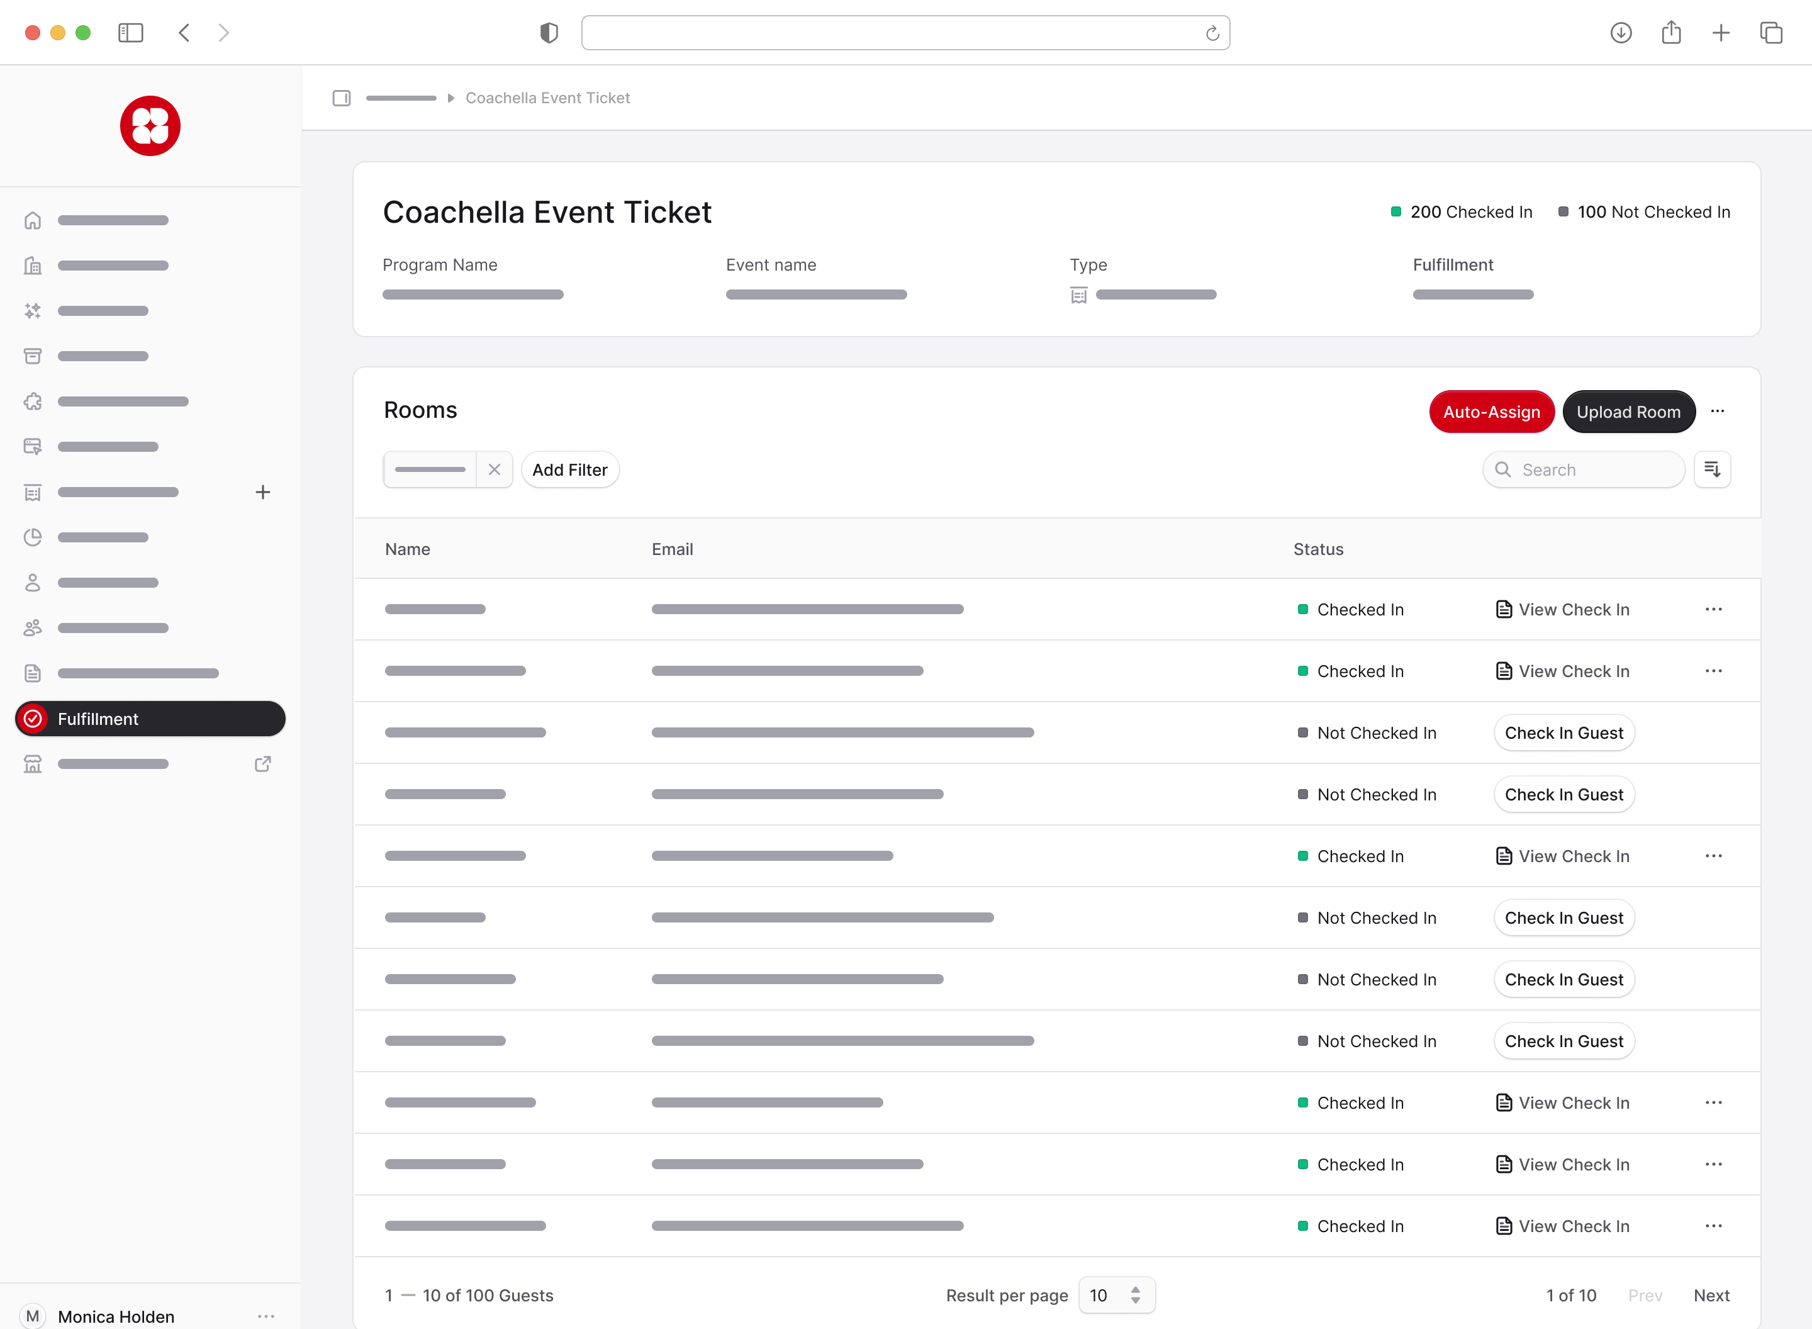Image resolution: width=1812 pixels, height=1329 pixels.
Task: Click Check In Guest in seventh row
Action: tap(1564, 980)
